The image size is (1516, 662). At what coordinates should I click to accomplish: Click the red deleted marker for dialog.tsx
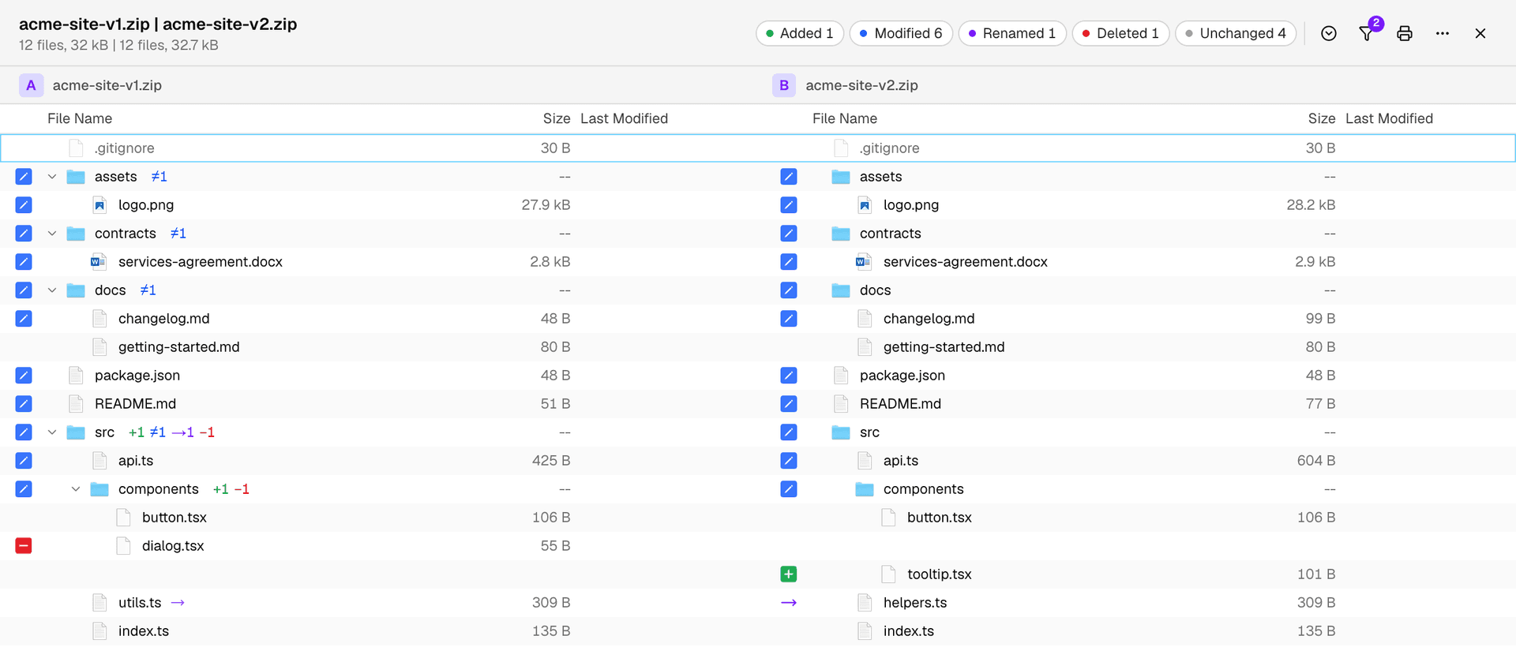tap(24, 545)
